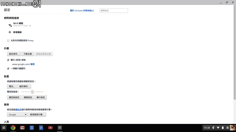Screen dimensions: 236x132
Task: Toggle show Home button checkbox
Action: point(8,60)
